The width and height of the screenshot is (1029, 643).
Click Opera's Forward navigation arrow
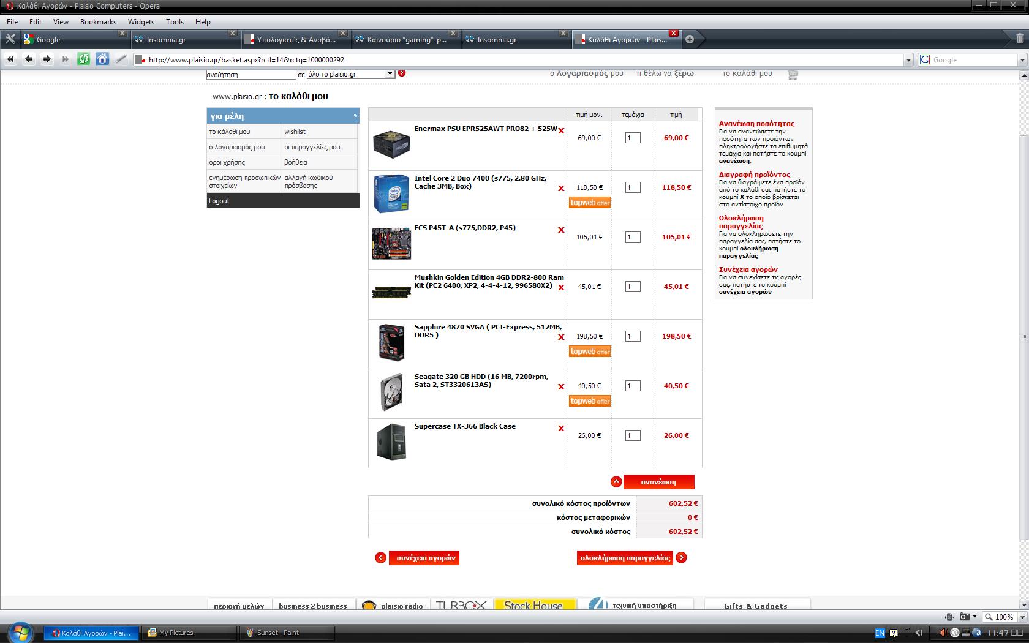click(x=47, y=59)
